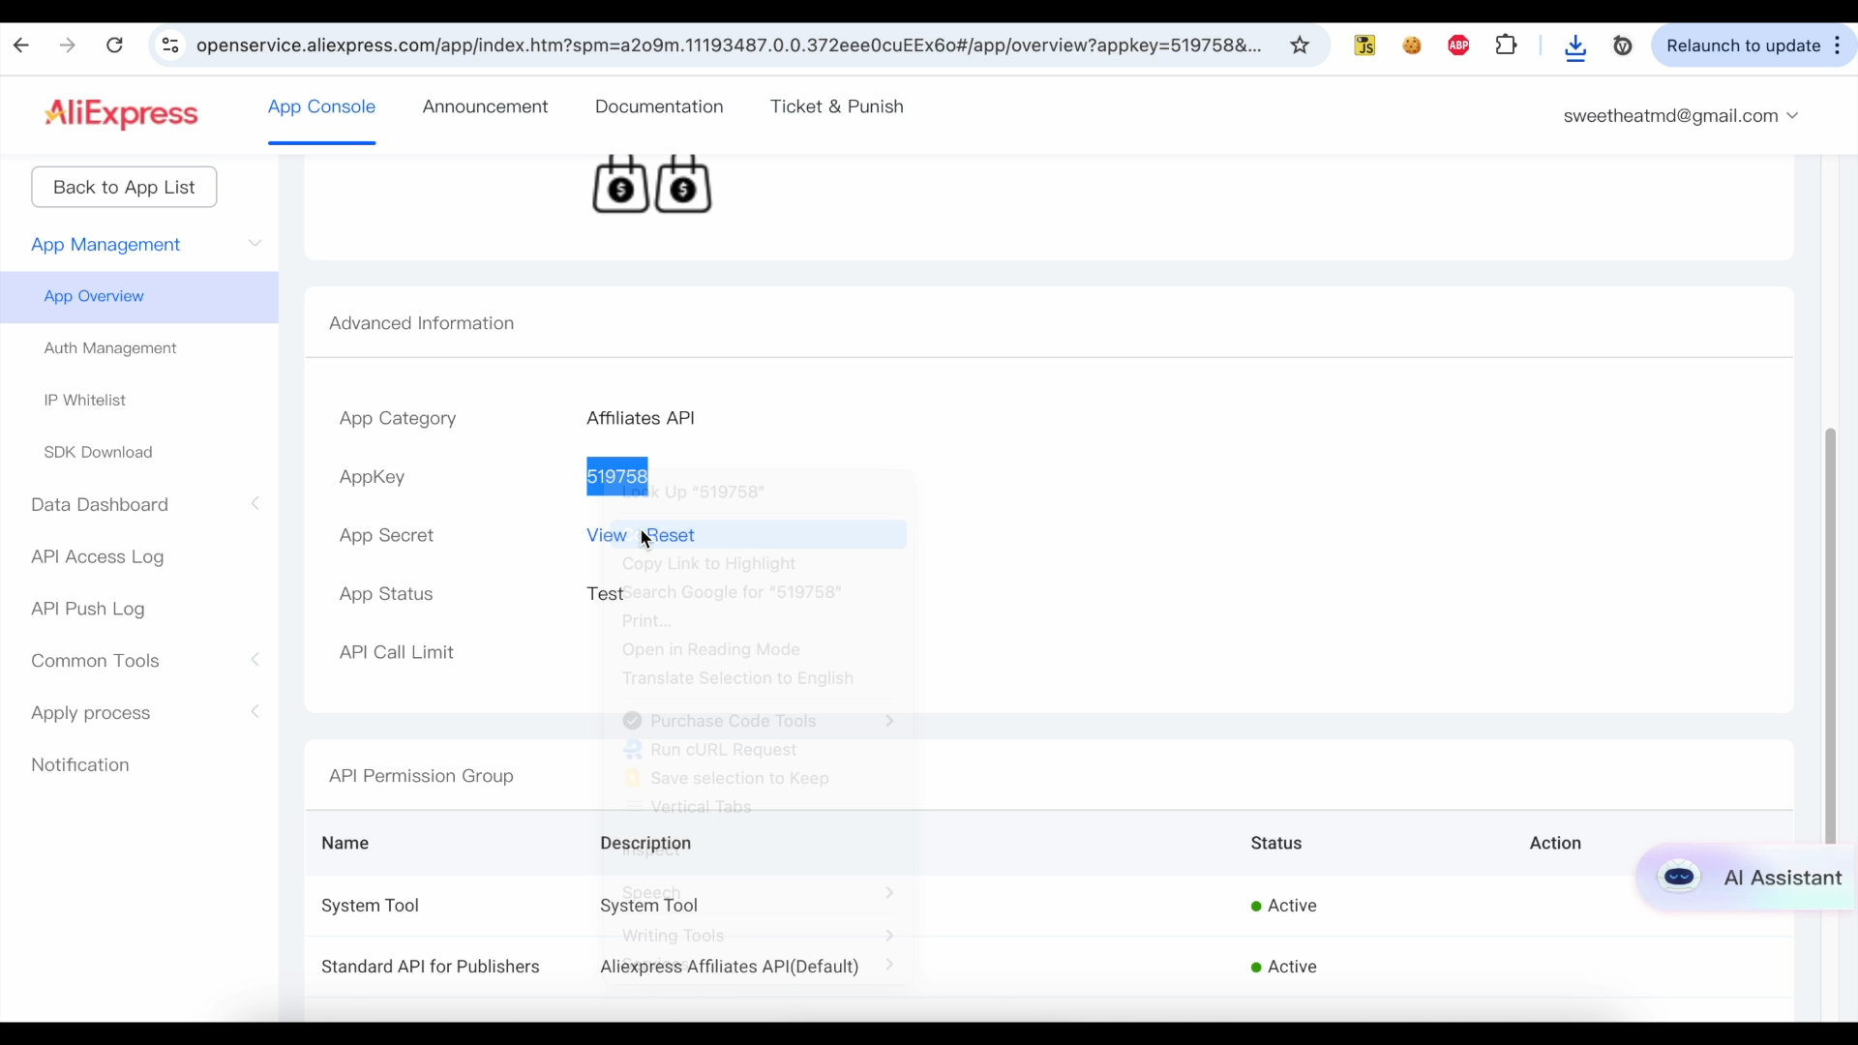Click the Status column header
This screenshot has width=1858, height=1045.
[x=1276, y=844]
